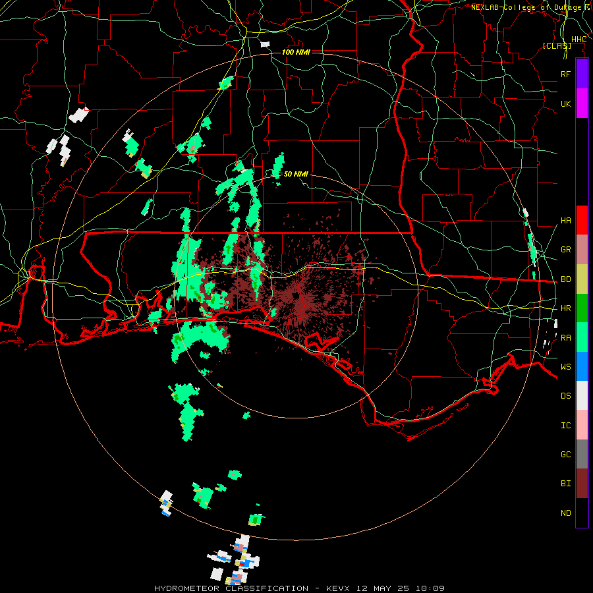Click the "BI" legend label

point(565,484)
